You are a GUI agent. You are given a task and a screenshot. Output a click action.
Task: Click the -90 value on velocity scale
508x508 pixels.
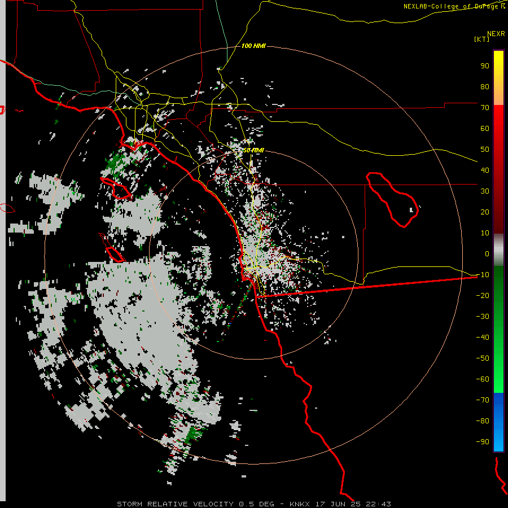coord(483,442)
